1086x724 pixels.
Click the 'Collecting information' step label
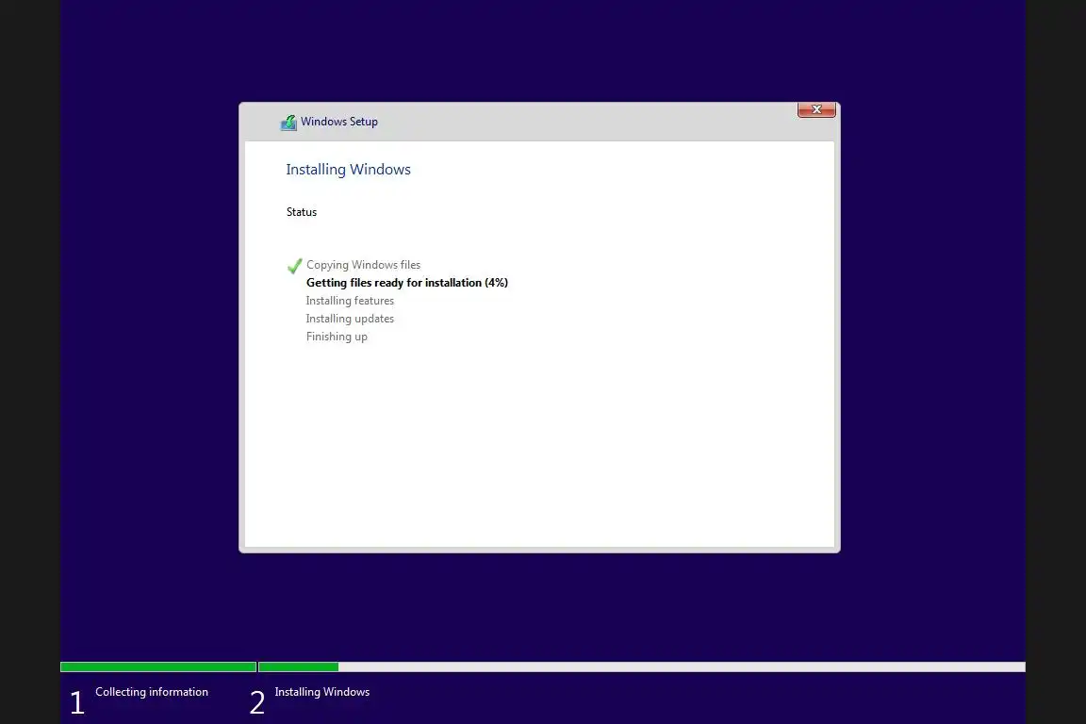(x=152, y=692)
